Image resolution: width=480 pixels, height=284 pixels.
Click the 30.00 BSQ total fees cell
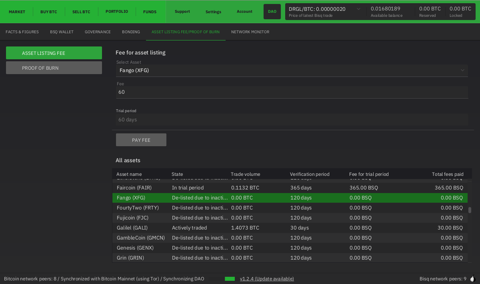coord(450,228)
